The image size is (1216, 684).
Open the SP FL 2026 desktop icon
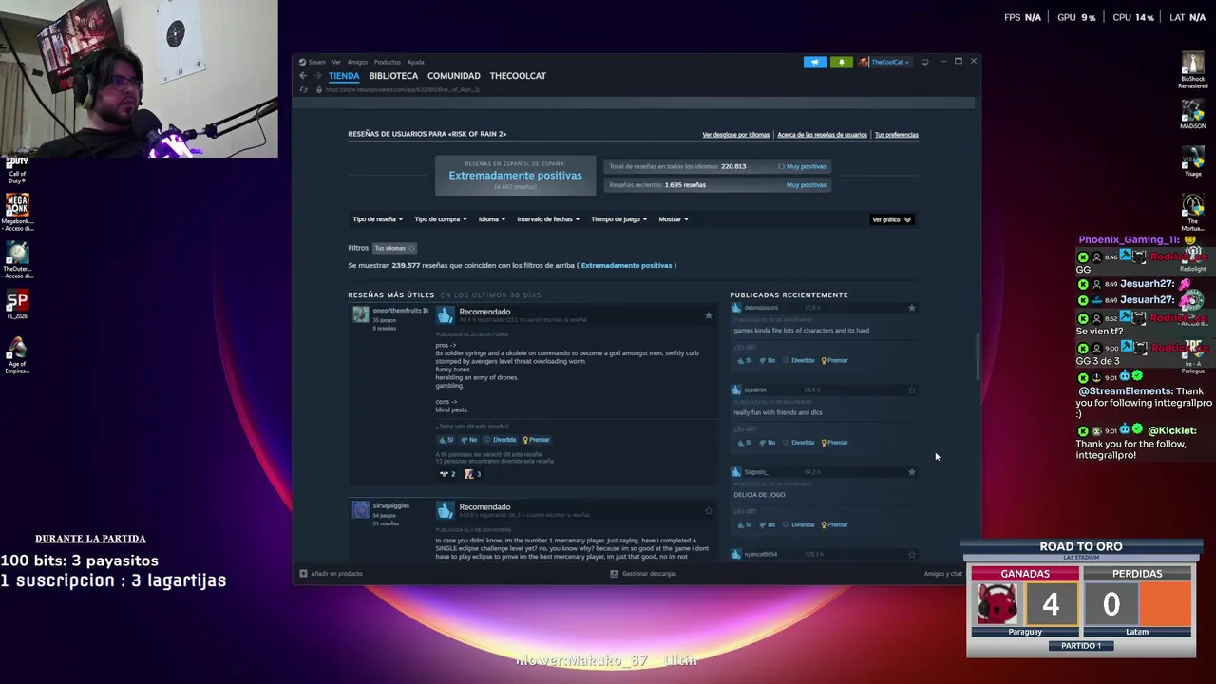point(17,305)
